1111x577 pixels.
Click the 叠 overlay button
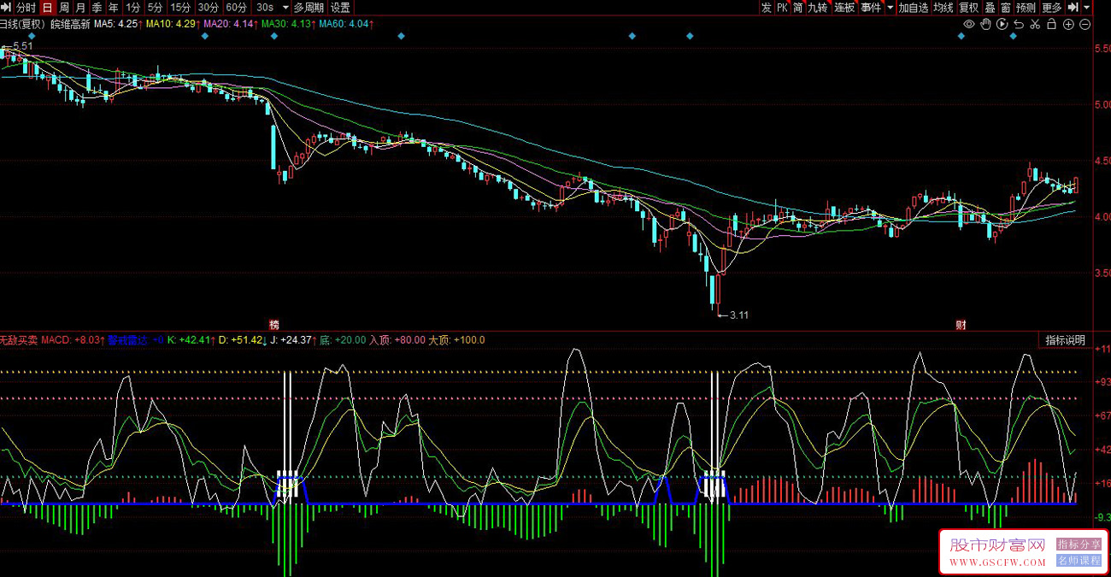[990, 7]
